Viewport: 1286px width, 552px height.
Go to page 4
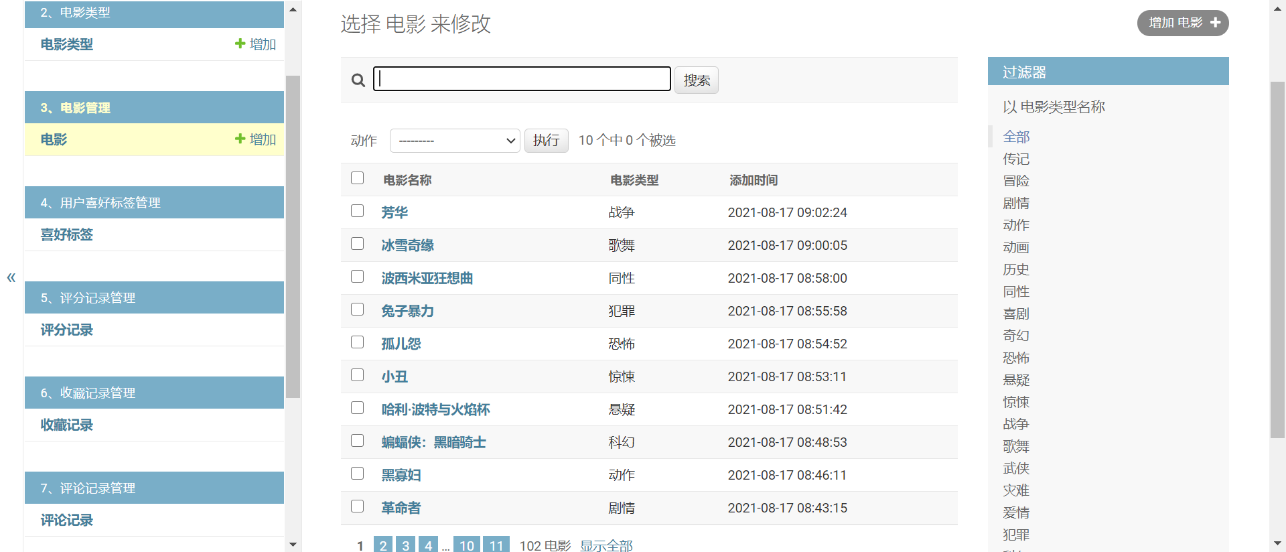[x=429, y=544]
